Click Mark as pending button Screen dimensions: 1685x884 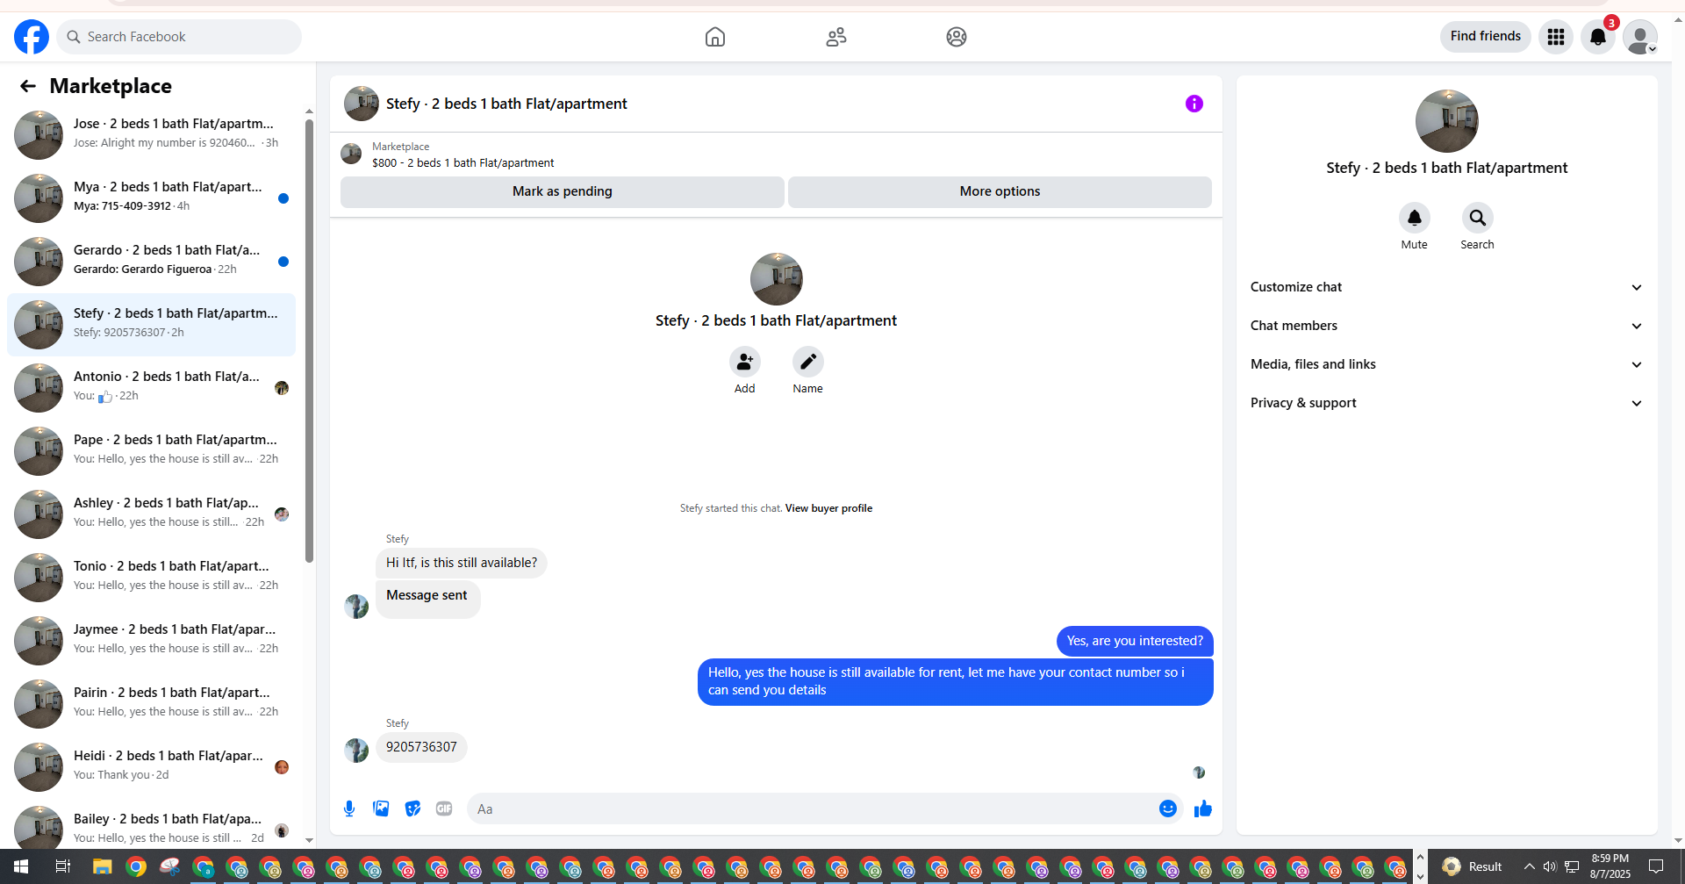563,191
